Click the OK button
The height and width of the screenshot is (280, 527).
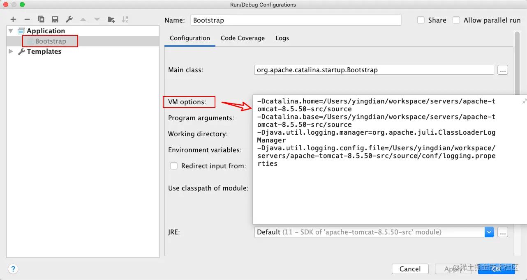pos(497,269)
